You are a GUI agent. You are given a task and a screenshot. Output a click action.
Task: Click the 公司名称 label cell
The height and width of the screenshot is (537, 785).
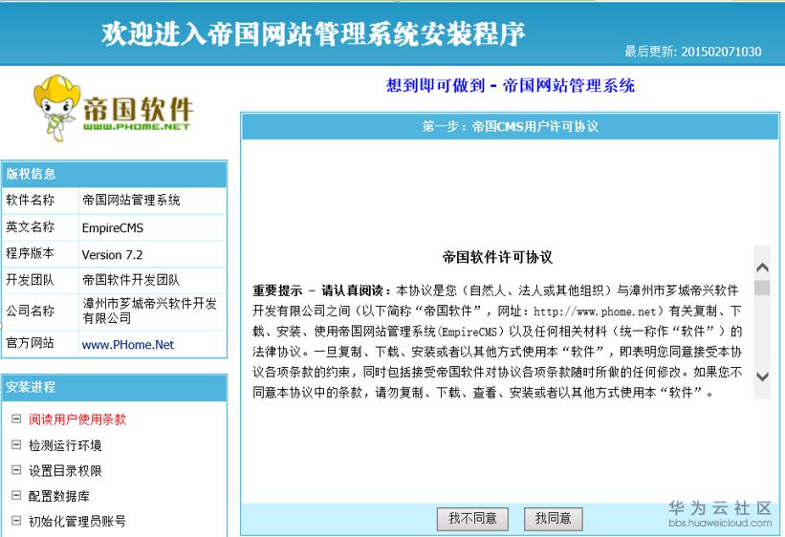(40, 311)
